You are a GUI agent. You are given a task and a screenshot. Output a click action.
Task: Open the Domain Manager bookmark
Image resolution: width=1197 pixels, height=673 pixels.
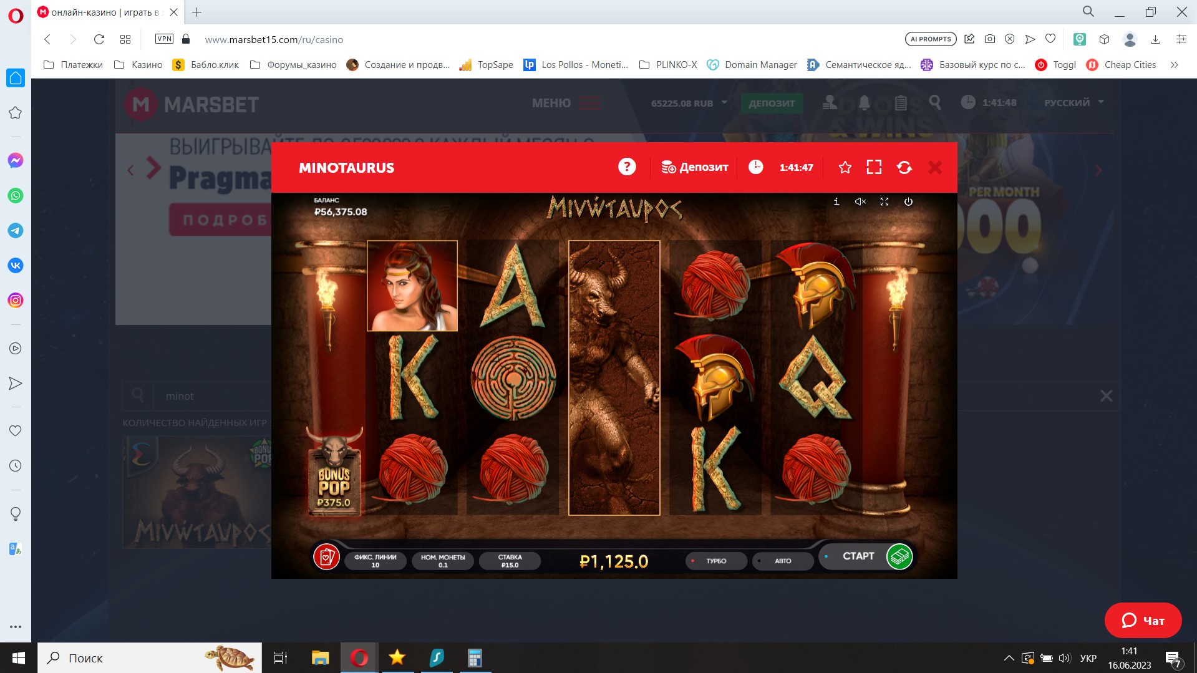(752, 65)
